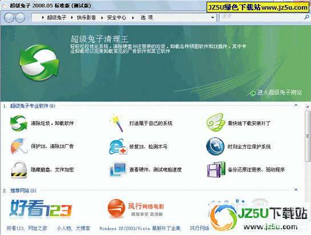Image resolution: width=311 pixels, height=235 pixels.
Task: Click 清除垃圾，卸载软件 label
Action: click(x=52, y=123)
